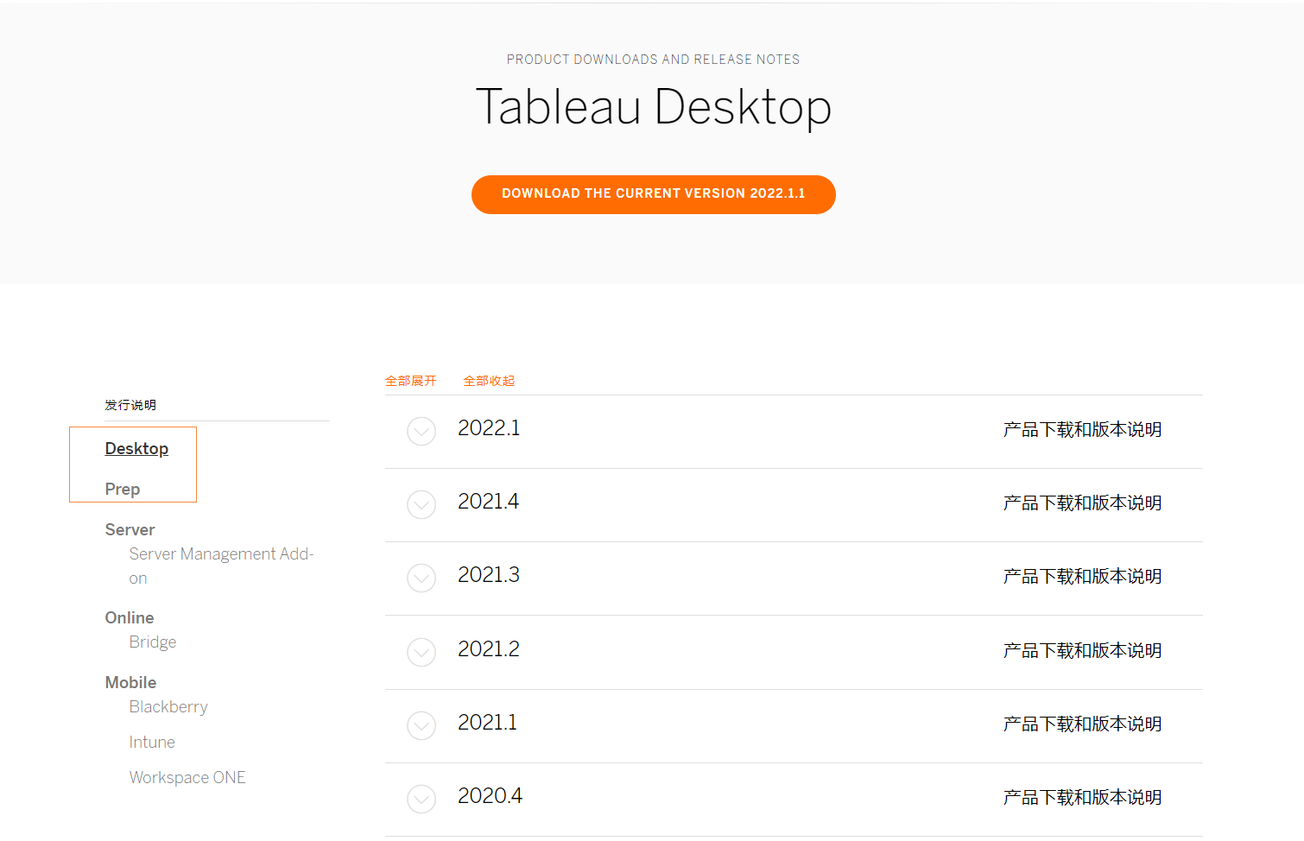Select Desktop in the sidebar
1304x841 pixels.
click(x=136, y=448)
